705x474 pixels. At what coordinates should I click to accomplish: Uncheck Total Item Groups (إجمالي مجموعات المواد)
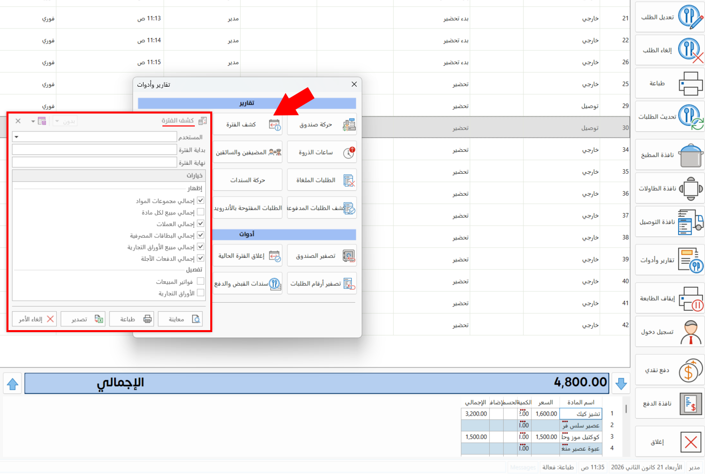coord(200,201)
